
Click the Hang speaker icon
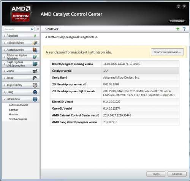(35, 92)
